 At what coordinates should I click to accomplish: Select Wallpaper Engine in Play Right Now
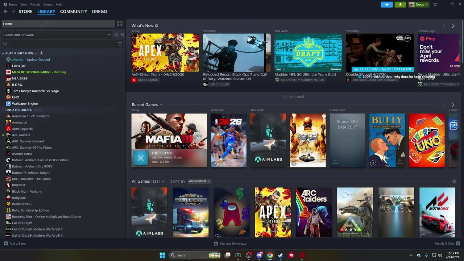(x=25, y=104)
